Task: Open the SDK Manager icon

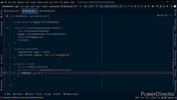Action: coord(167,6)
